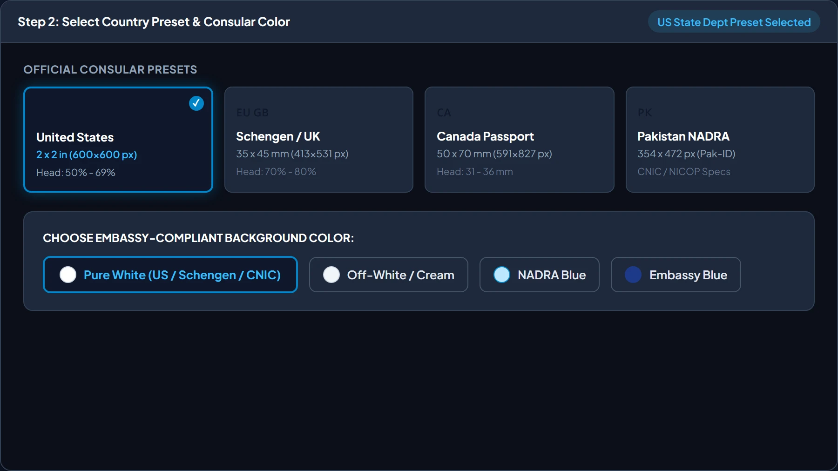838x471 pixels.
Task: Click the Pure White color swatch circle
Action: pyautogui.click(x=68, y=275)
